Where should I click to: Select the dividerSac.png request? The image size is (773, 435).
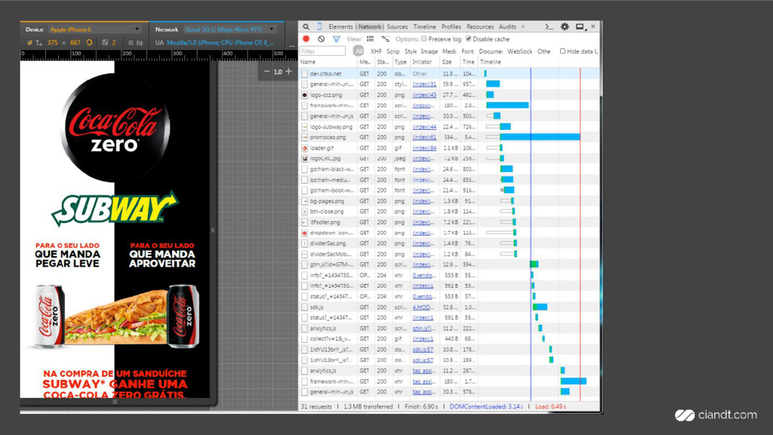(x=328, y=244)
